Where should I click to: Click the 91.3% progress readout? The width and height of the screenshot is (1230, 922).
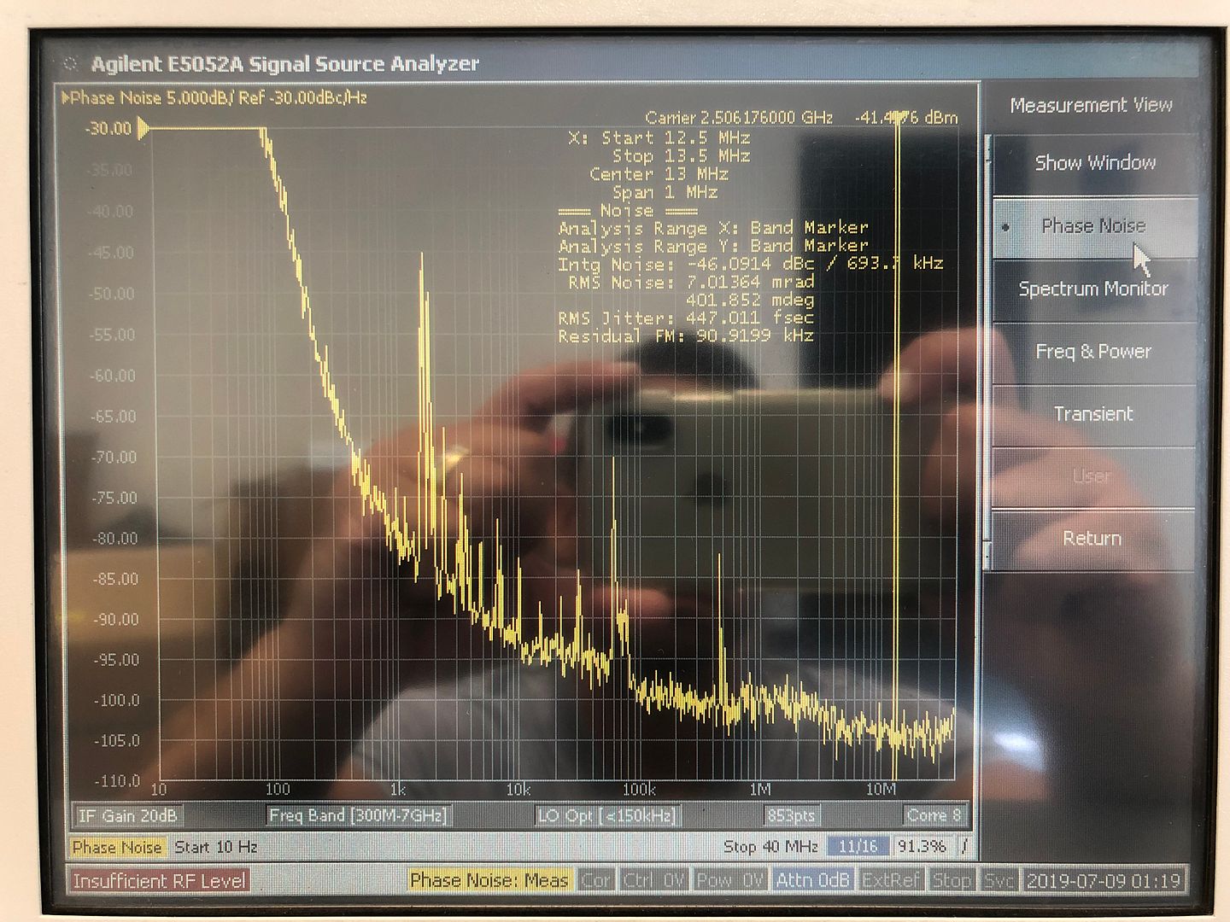(922, 847)
